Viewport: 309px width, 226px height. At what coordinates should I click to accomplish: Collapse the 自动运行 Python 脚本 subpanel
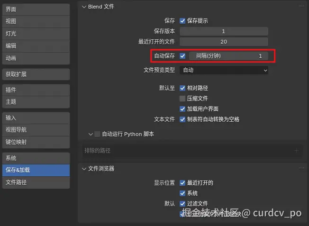pos(91,135)
